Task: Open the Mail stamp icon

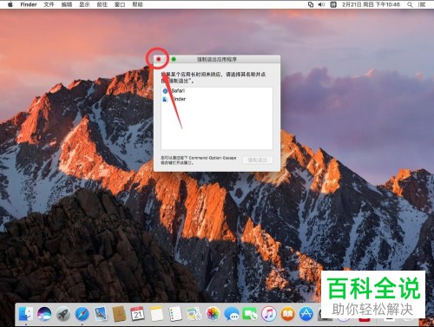Action: (x=101, y=314)
